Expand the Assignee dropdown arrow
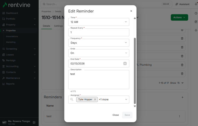The image size is (198, 126). pyautogui.click(x=126, y=99)
